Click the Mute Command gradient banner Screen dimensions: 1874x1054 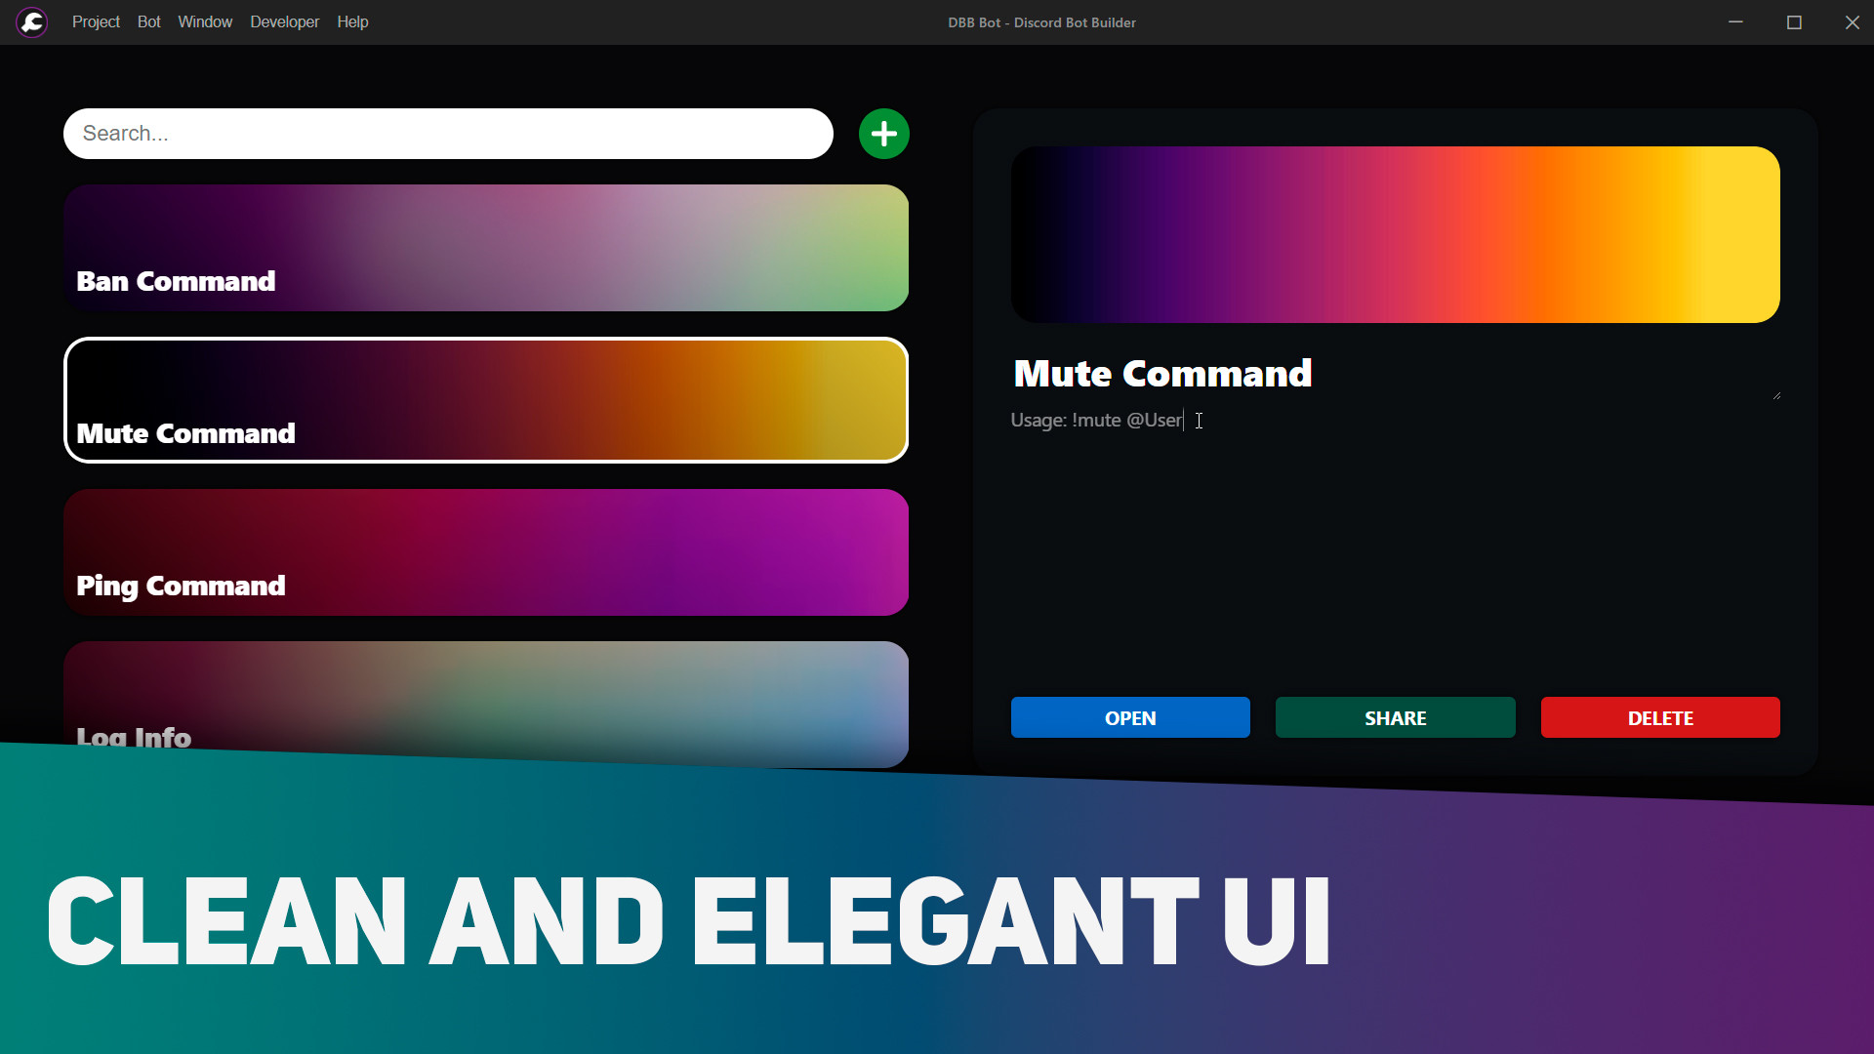(488, 400)
